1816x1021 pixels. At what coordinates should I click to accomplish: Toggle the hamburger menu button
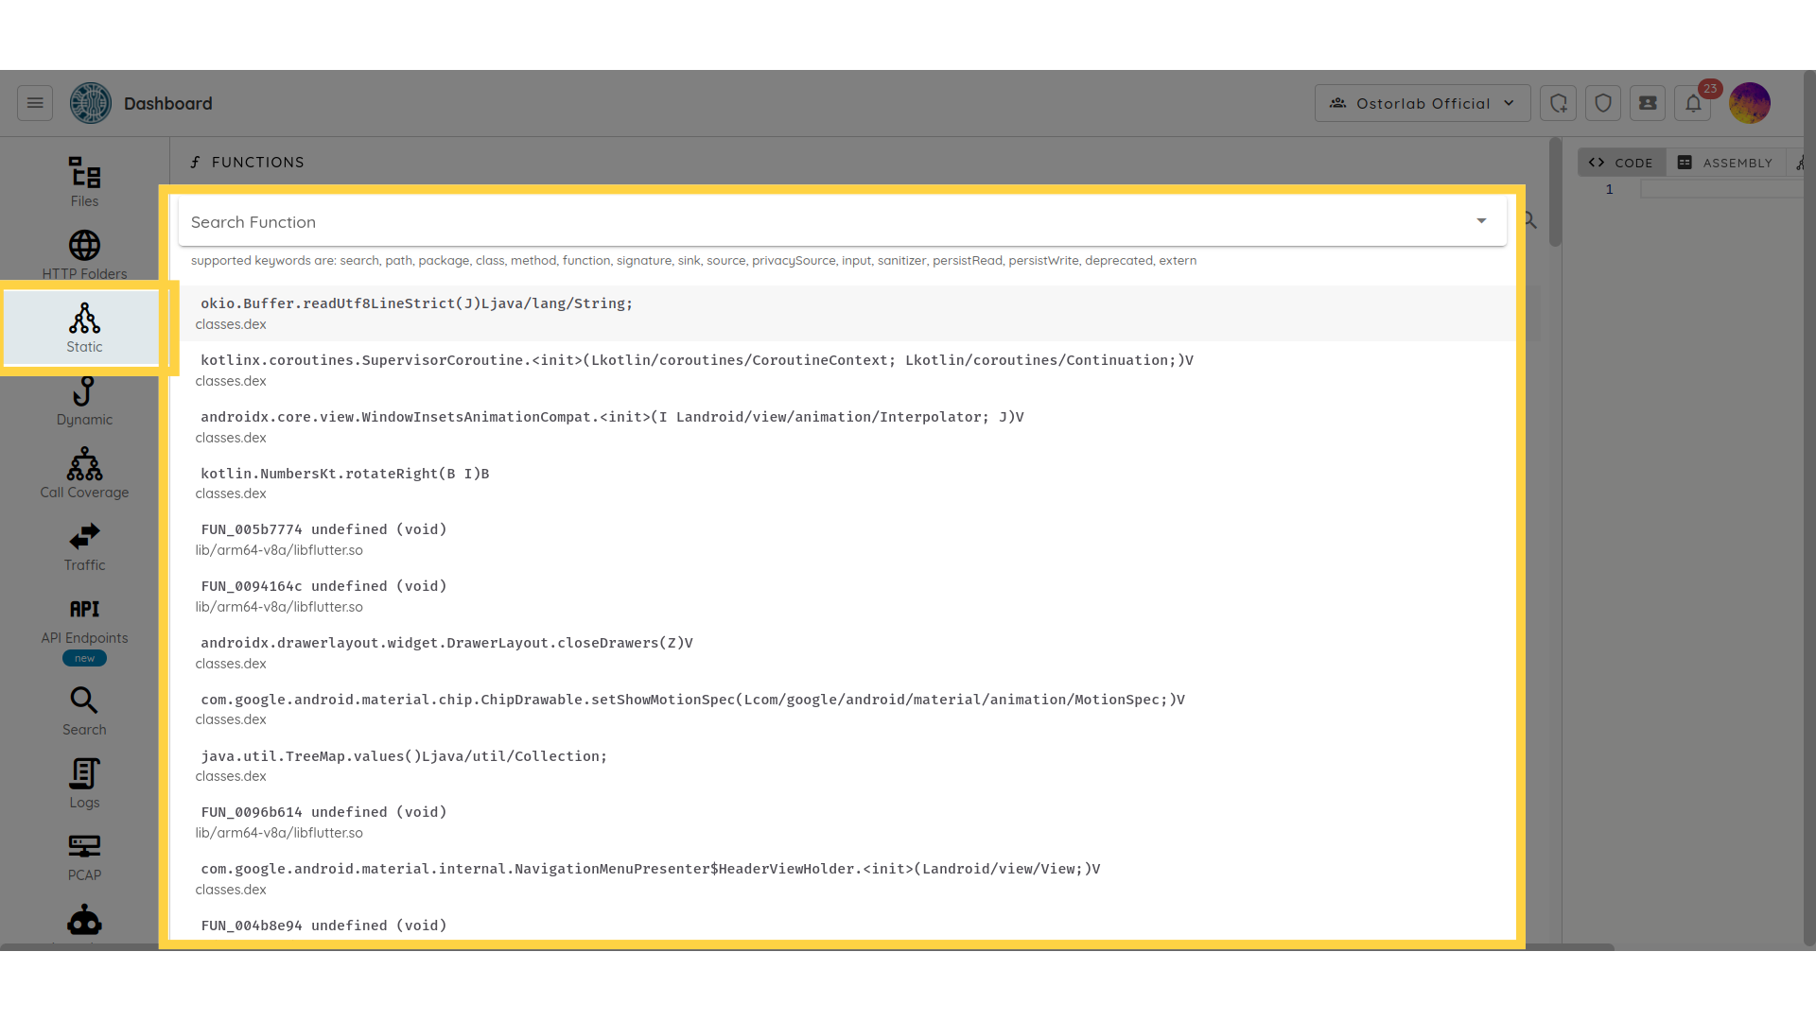[x=35, y=103]
